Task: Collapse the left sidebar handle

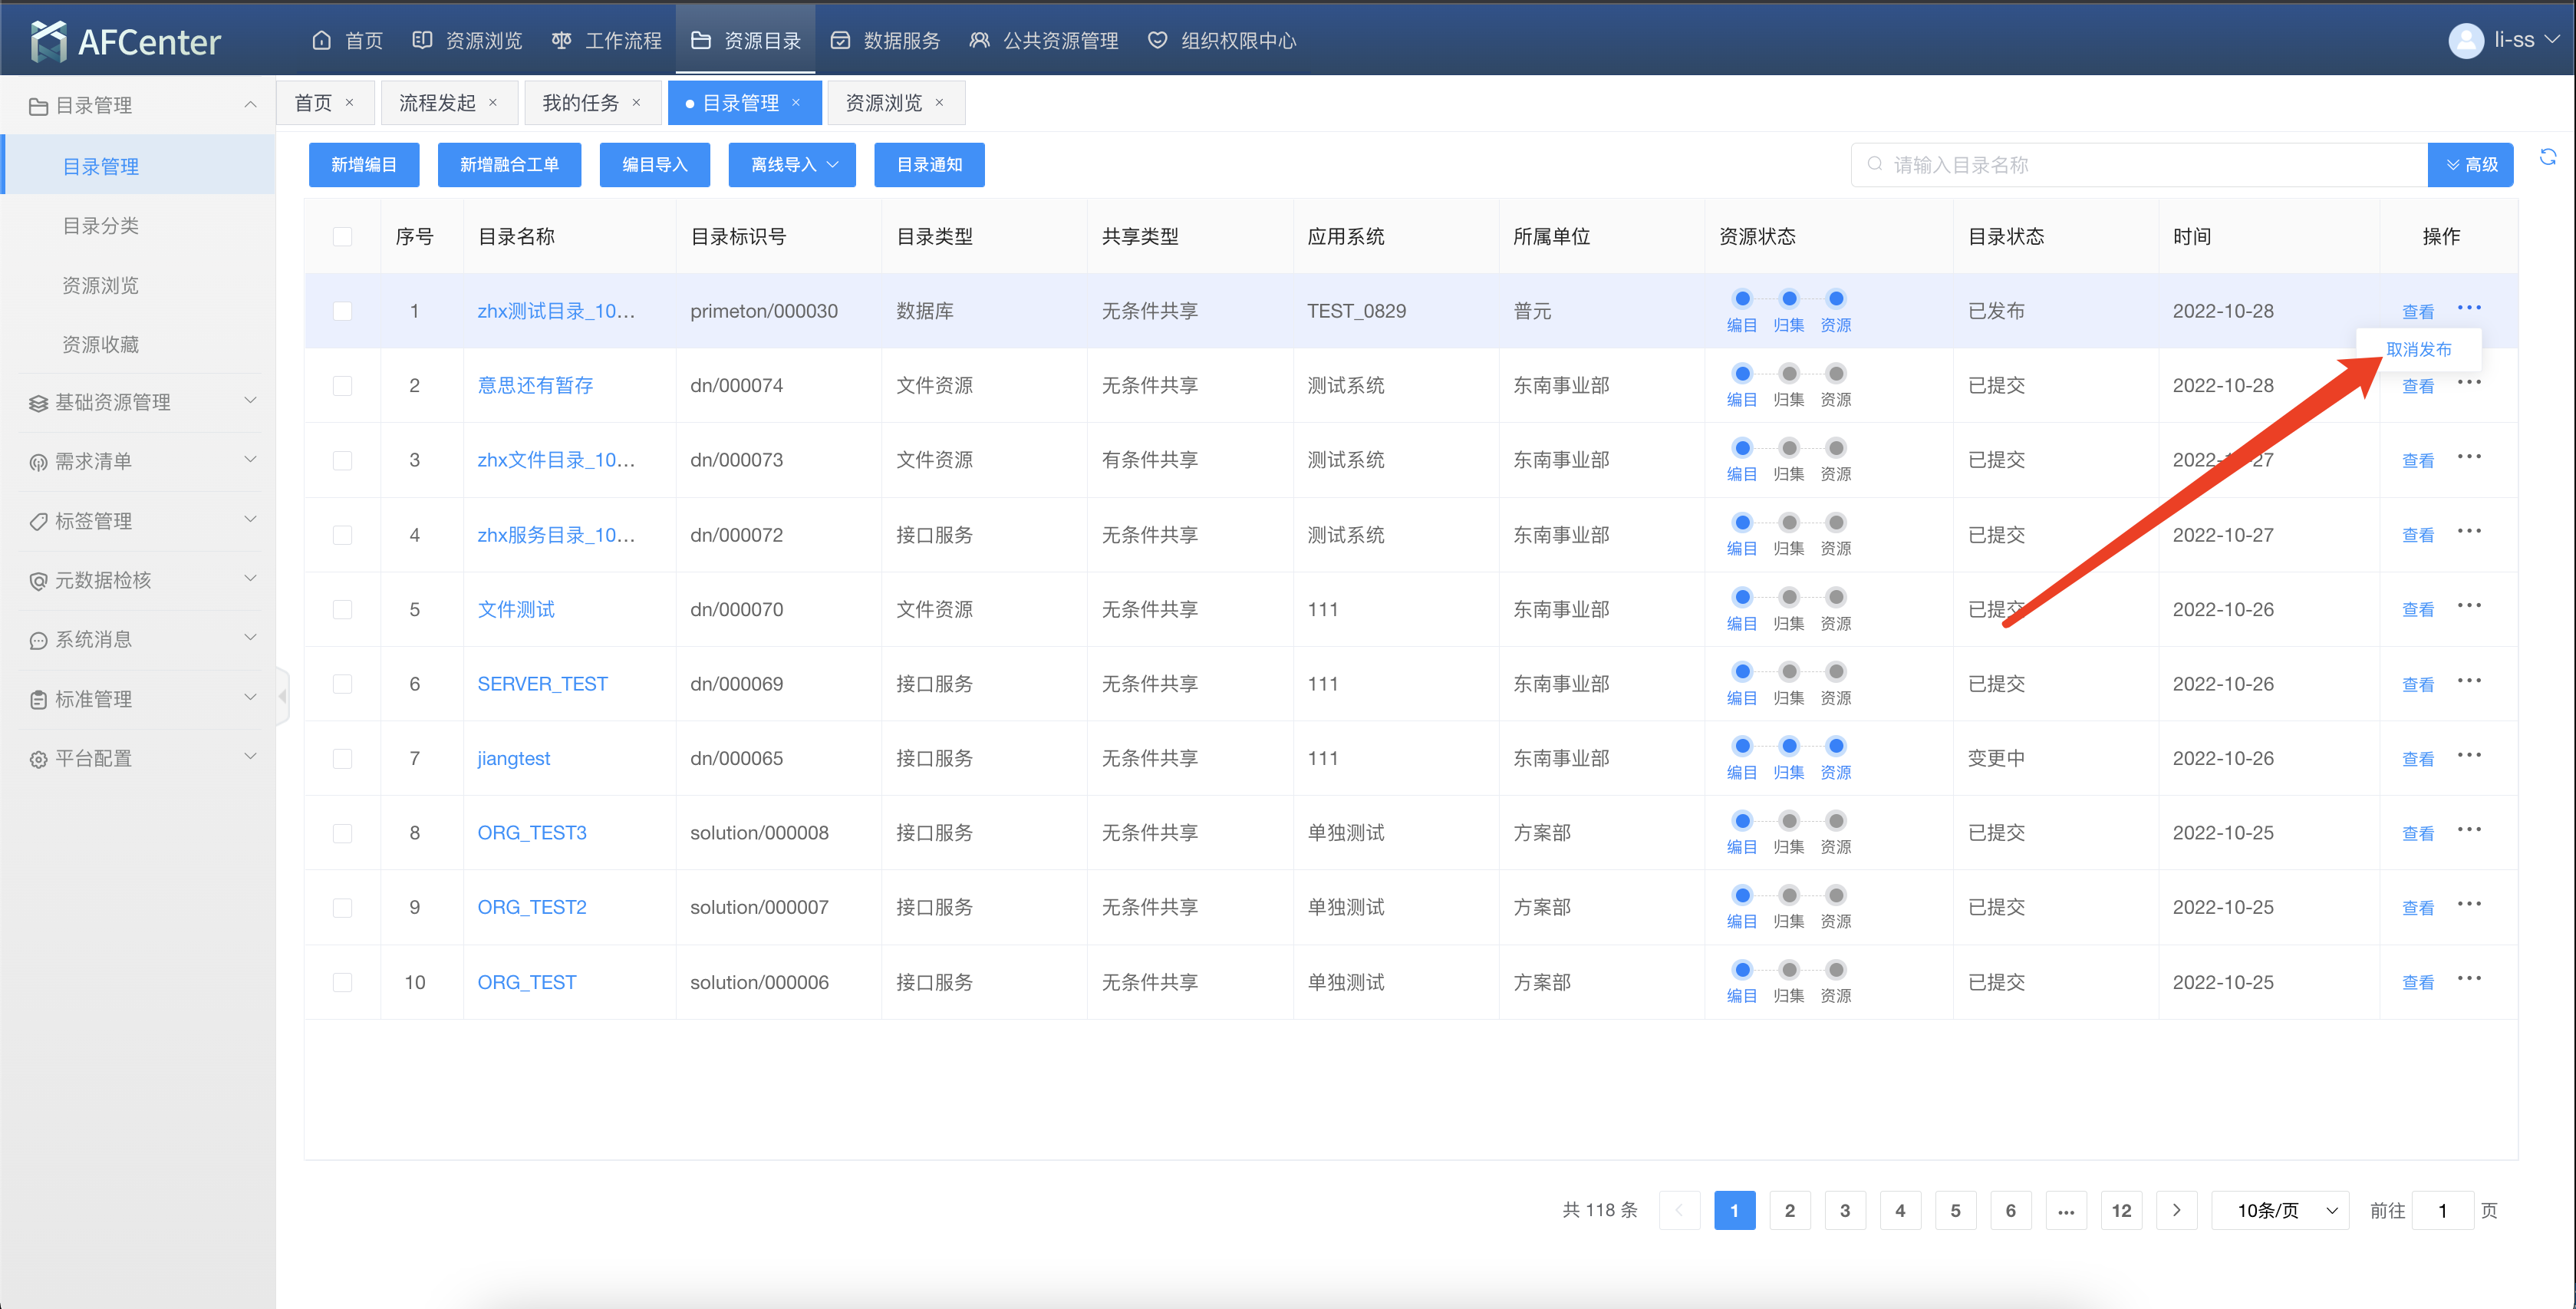Action: (x=282, y=696)
